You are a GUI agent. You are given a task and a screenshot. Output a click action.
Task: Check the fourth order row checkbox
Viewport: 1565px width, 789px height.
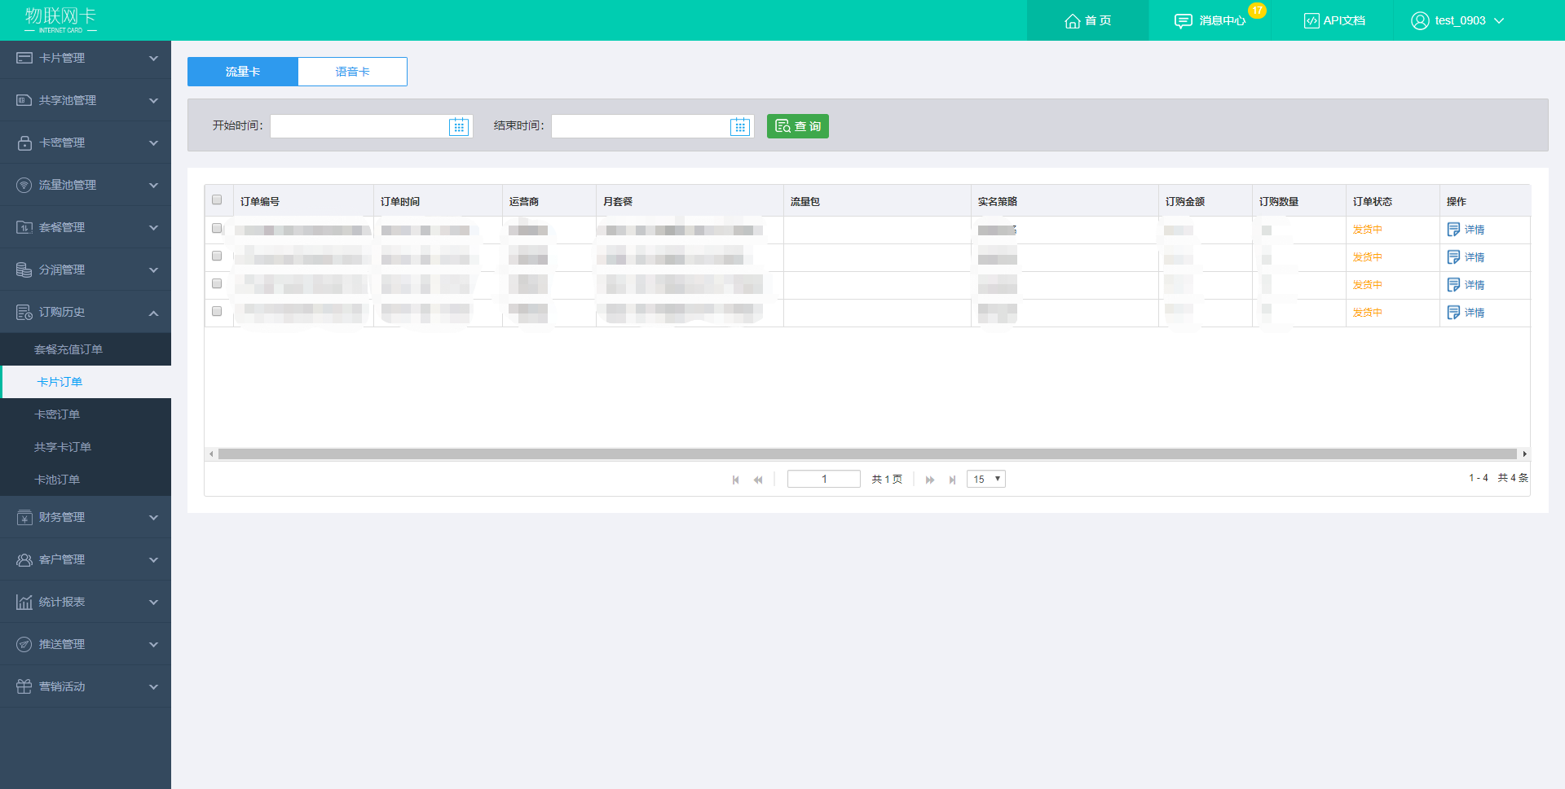[217, 311]
